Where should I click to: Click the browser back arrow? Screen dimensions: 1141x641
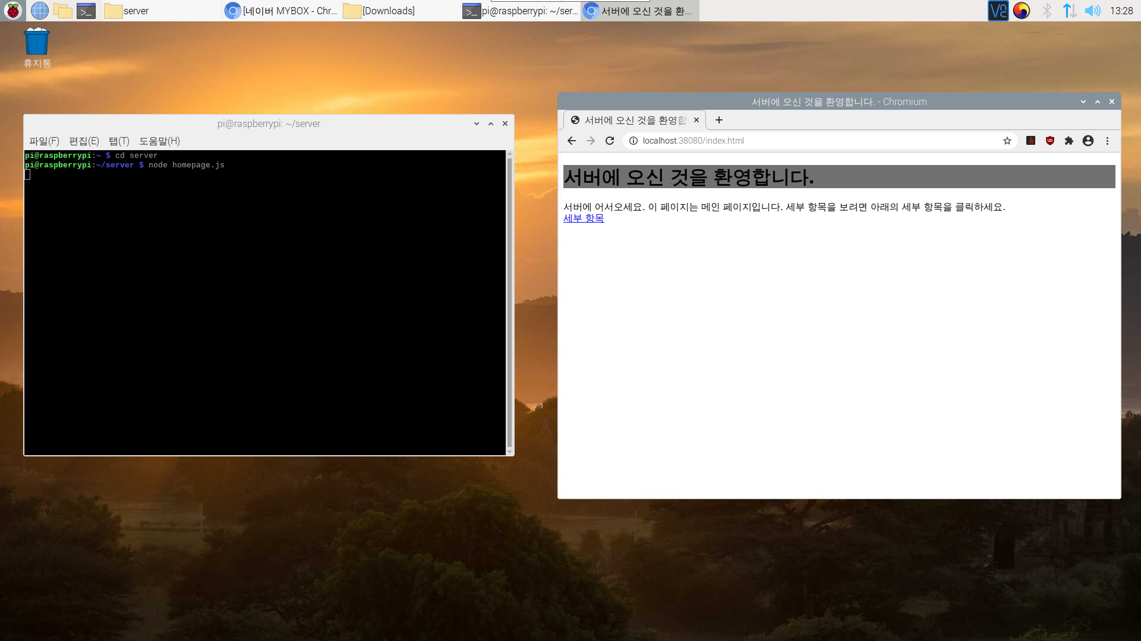tap(571, 141)
